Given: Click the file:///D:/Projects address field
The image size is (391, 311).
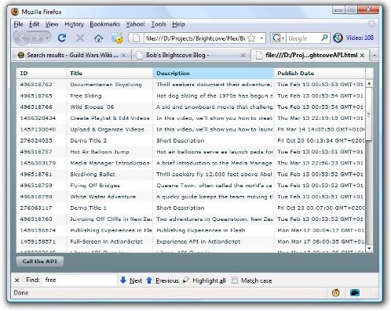Looking at the screenshot, I should (195, 38).
